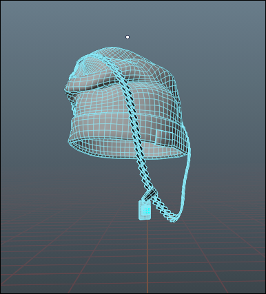Select the rectangular label patch on the cuff

[x=162, y=137]
